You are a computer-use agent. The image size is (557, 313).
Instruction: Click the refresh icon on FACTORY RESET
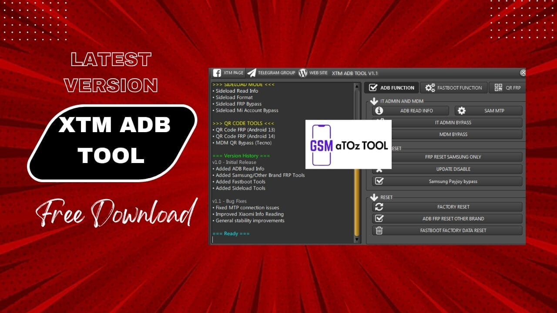tap(379, 207)
